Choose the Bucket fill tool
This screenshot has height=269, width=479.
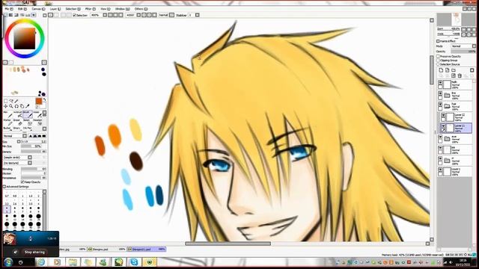(x=8, y=129)
